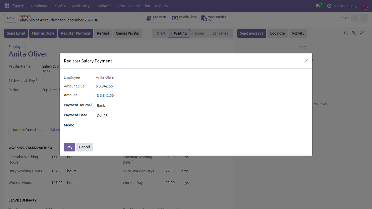
Task: Switch to the Work Information tab
Action: pyautogui.click(x=27, y=130)
